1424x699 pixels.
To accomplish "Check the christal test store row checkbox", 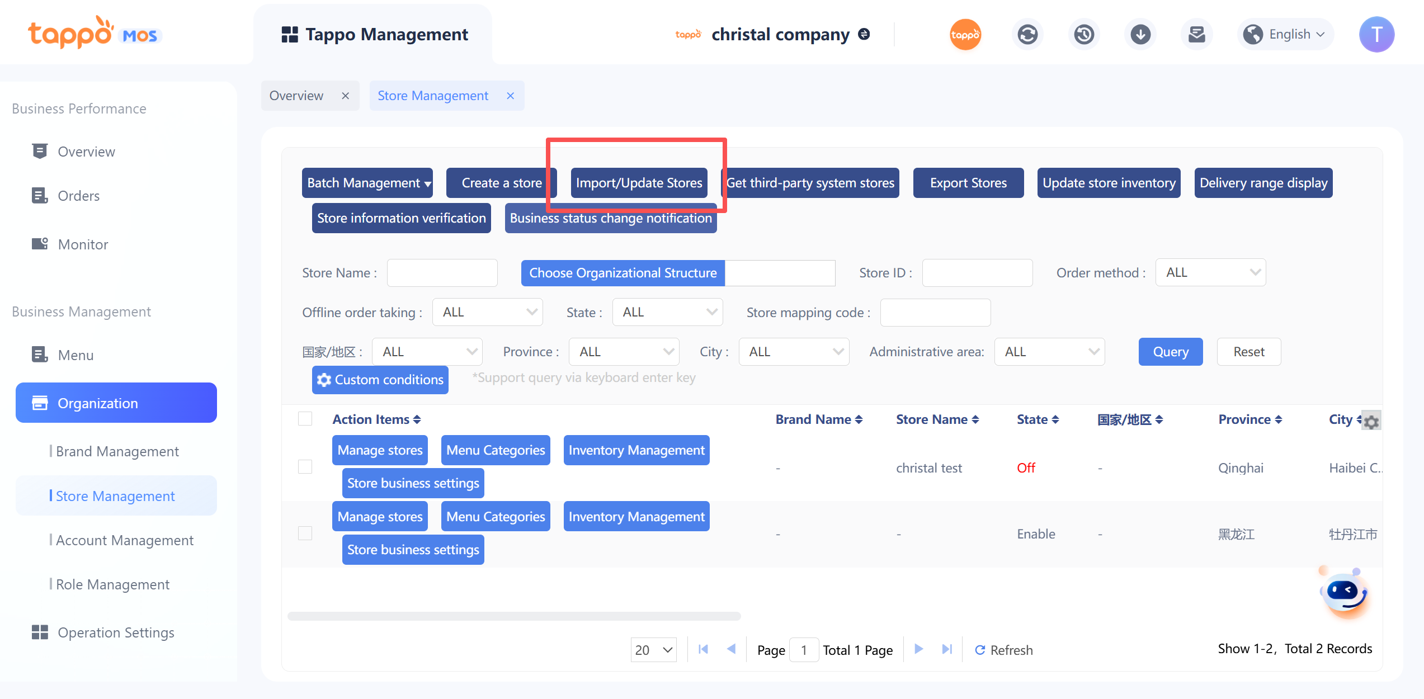I will pyautogui.click(x=305, y=467).
